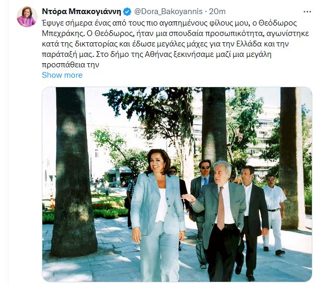Click the last text line προσπάθεια την
The width and height of the screenshot is (315, 286).
[71, 65]
